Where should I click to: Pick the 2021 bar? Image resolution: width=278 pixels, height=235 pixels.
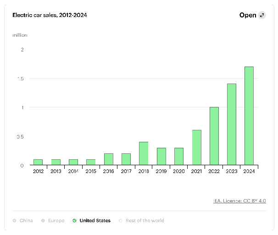(196, 147)
